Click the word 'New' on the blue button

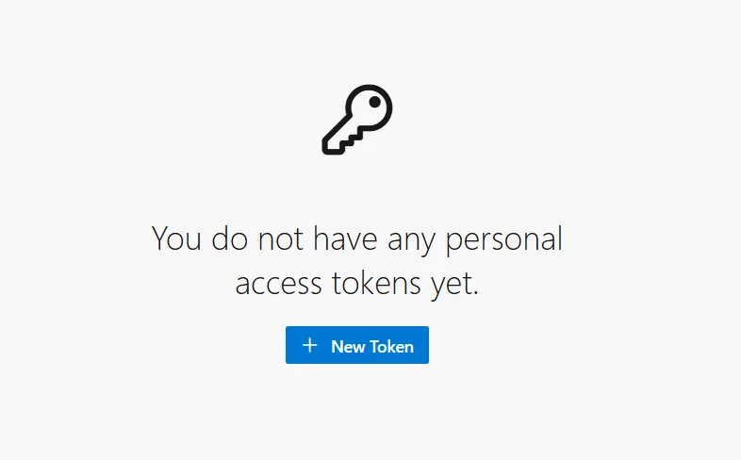click(x=348, y=347)
